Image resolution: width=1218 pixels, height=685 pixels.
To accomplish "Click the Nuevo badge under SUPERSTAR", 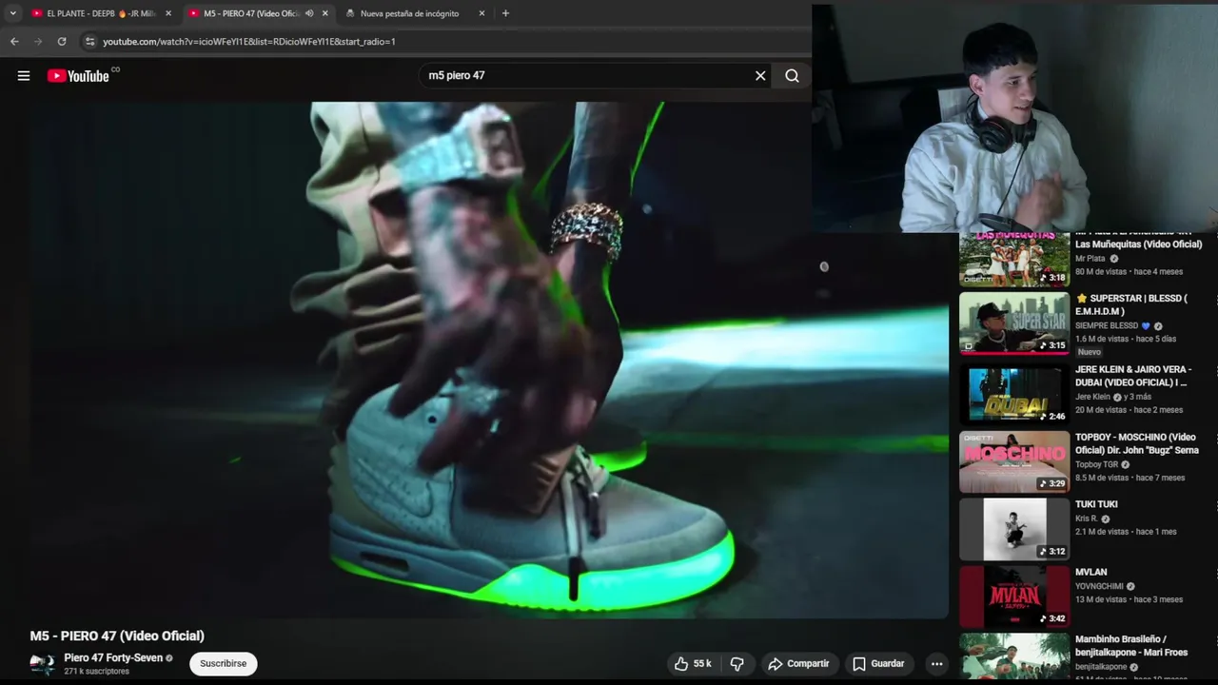I will [1090, 352].
